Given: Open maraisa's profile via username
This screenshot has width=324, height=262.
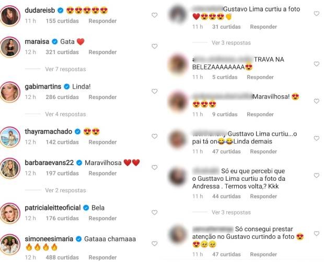Looking at the screenshot, I should [x=37, y=41].
